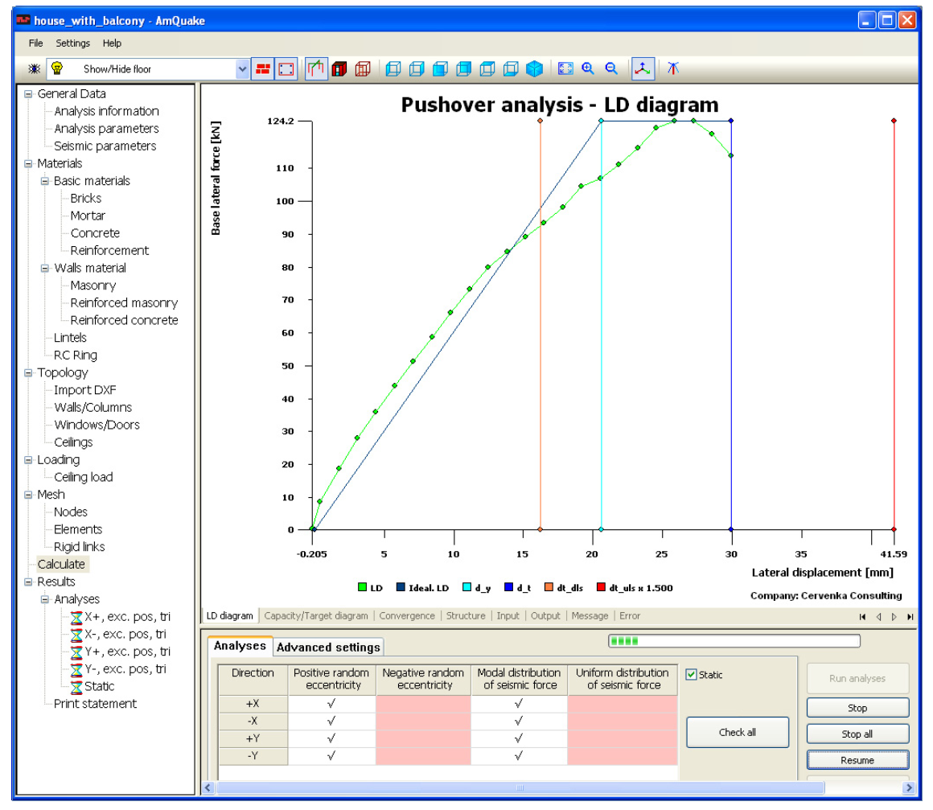Click the zoom in magnifier icon
933x810 pixels.
coord(588,69)
